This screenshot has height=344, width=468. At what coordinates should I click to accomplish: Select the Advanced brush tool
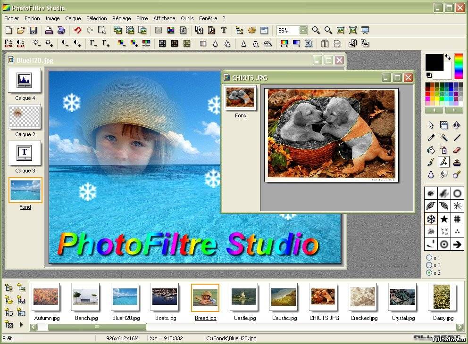(444, 162)
